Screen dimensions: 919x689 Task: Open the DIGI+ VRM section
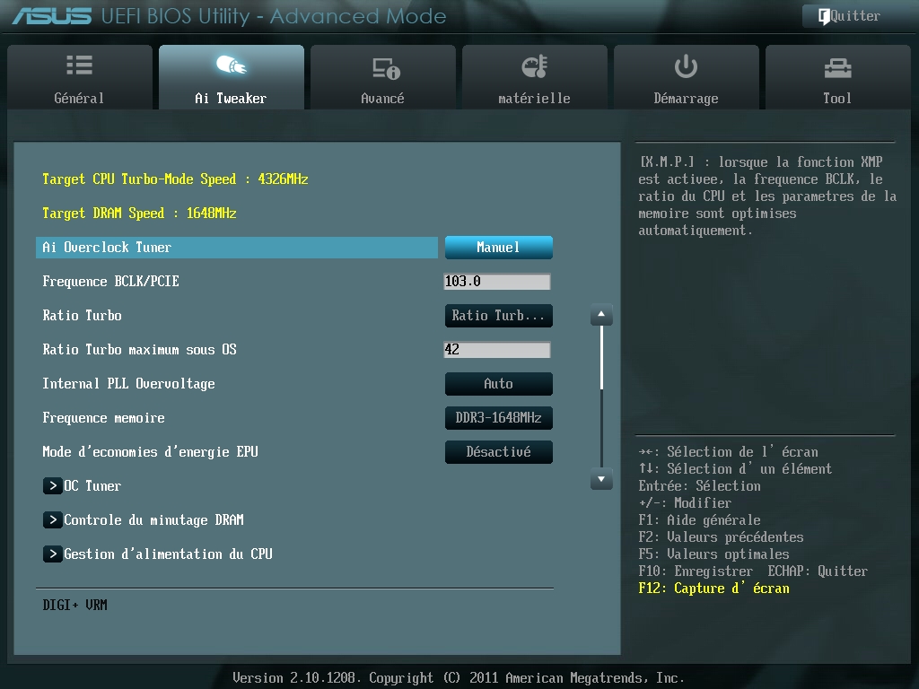[74, 606]
